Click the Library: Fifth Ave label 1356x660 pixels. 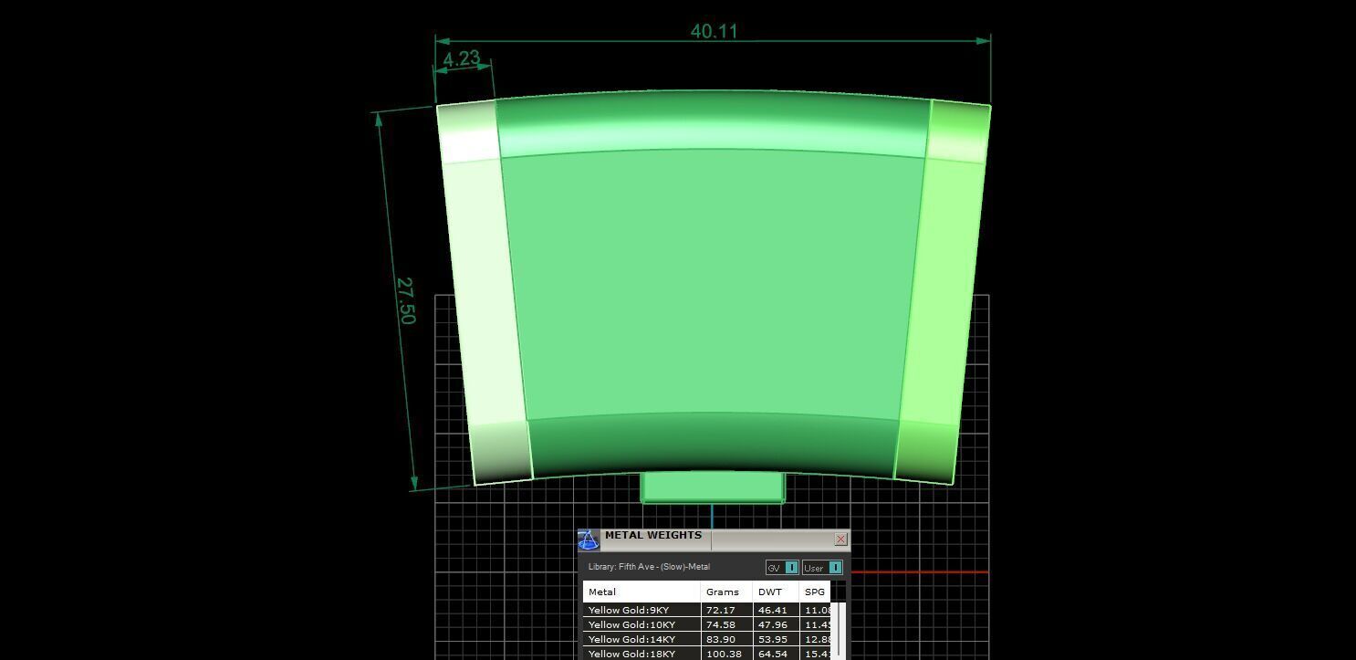pos(649,567)
